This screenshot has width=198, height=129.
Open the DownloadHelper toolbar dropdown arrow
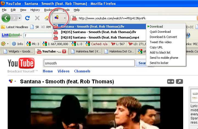point(65,18)
